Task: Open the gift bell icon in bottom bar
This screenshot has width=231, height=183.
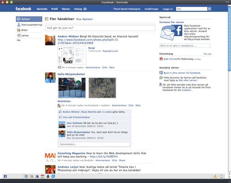Action: [48, 176]
